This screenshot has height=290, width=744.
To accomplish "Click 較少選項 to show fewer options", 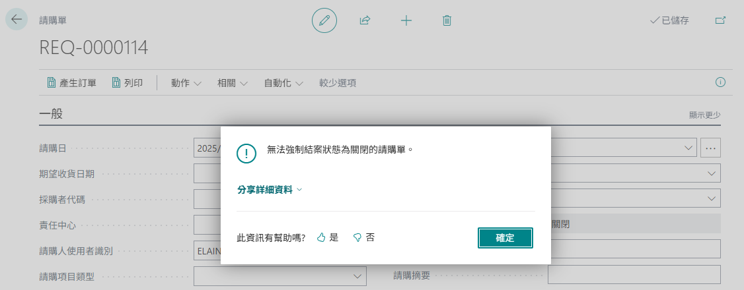I will point(338,83).
